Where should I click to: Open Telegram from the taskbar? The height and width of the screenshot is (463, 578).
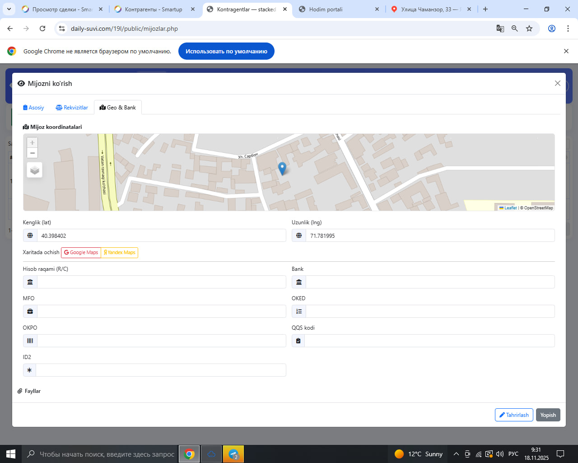point(233,454)
